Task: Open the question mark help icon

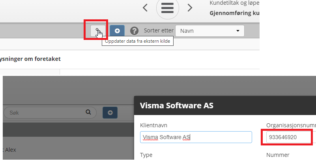Action: [x=134, y=31]
